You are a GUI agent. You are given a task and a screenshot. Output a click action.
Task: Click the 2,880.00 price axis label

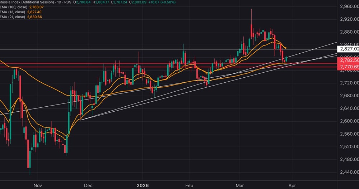[x=349, y=32]
